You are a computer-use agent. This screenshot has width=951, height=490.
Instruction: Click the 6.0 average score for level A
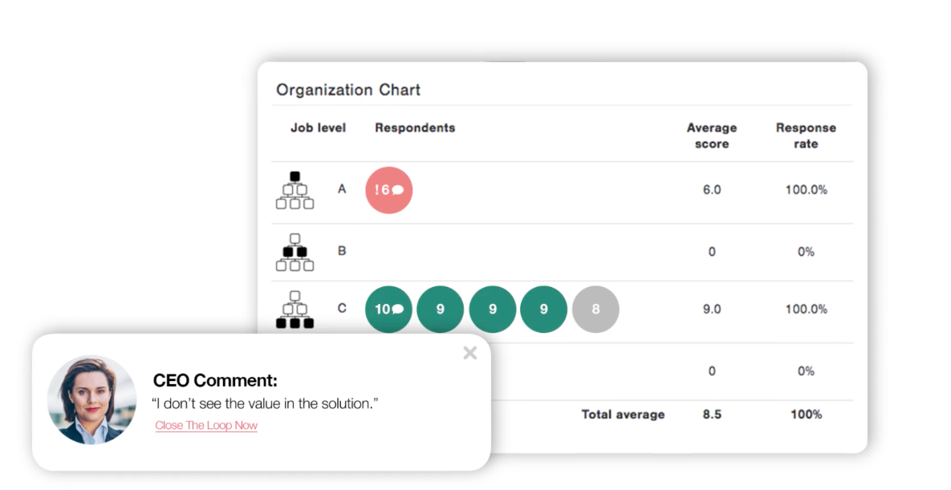[x=711, y=190]
